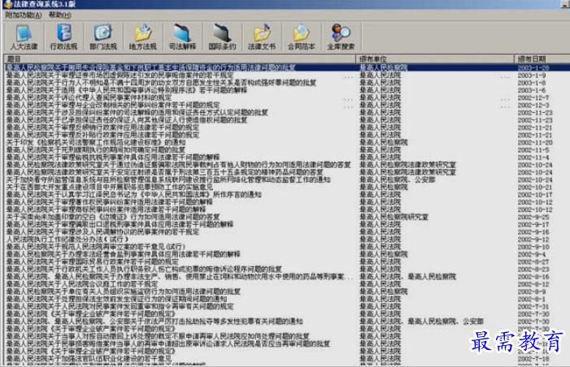Click date cell 2002-9-25
The image size is (570, 367).
pyautogui.click(x=533, y=217)
